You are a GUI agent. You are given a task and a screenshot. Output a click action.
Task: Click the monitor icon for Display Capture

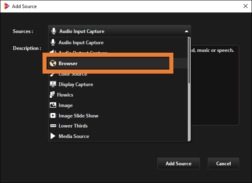53,84
